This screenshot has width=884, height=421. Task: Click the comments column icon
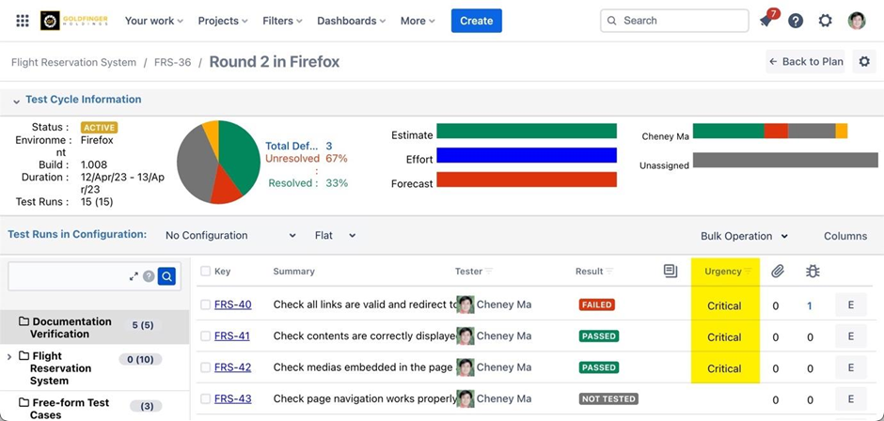(x=670, y=272)
